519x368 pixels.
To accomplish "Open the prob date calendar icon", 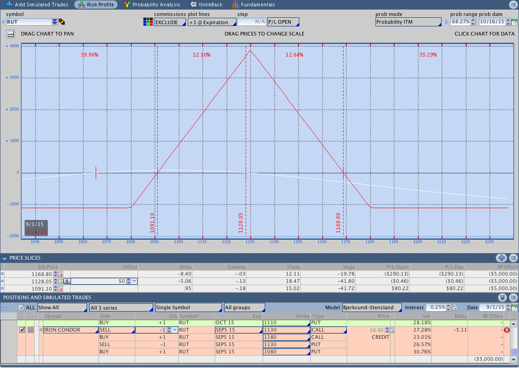I will coord(515,22).
